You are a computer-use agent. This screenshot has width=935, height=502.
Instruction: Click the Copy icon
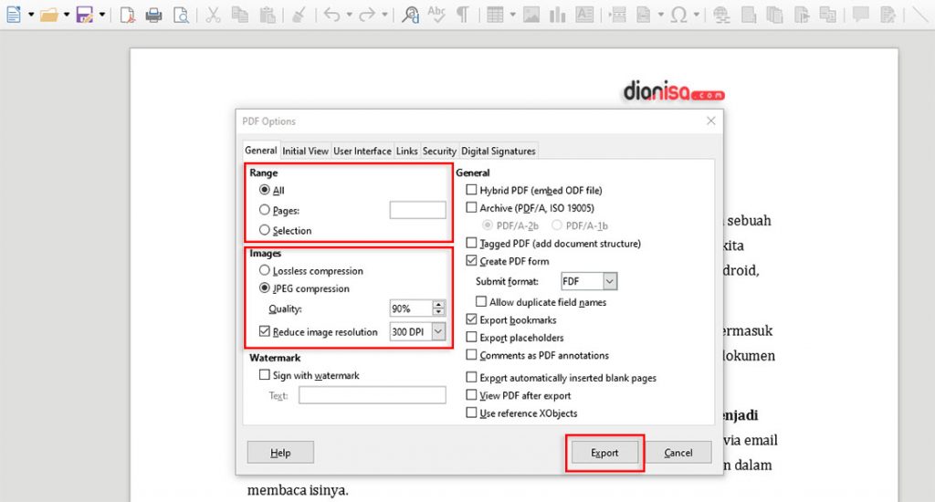click(x=240, y=14)
